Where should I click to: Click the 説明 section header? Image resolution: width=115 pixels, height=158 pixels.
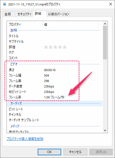[x=14, y=30]
